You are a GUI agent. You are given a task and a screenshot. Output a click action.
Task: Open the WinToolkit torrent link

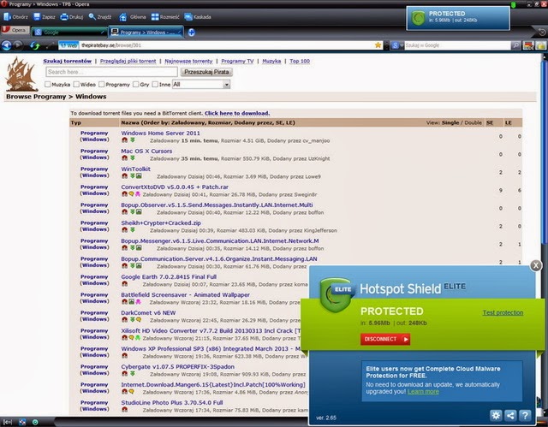point(135,169)
